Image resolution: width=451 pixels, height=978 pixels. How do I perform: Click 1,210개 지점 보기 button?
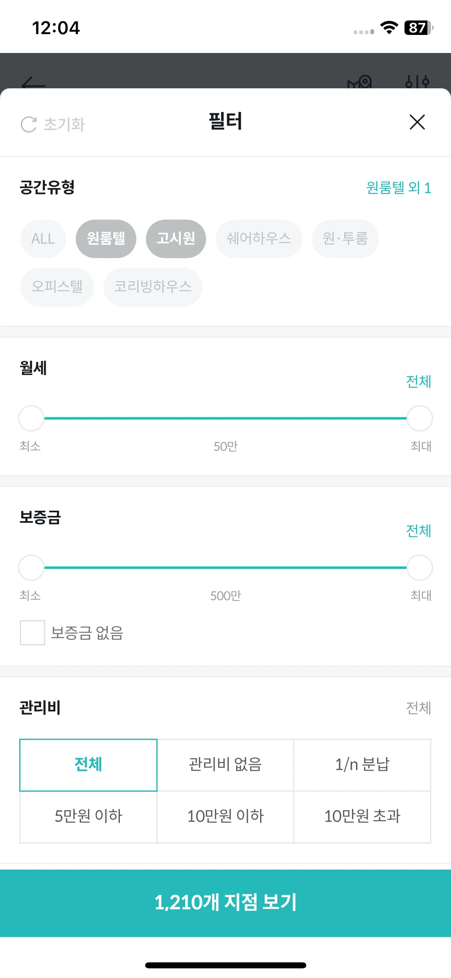coord(225,903)
